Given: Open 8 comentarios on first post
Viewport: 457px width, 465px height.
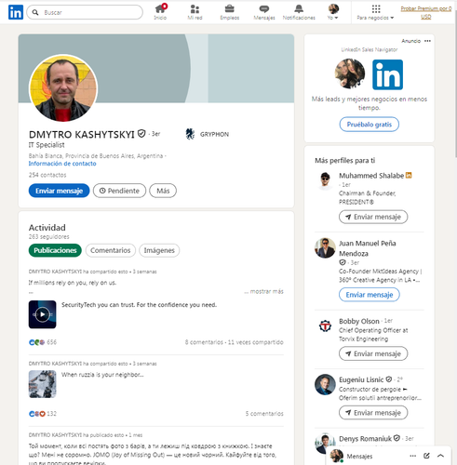Looking at the screenshot, I should 204,342.
